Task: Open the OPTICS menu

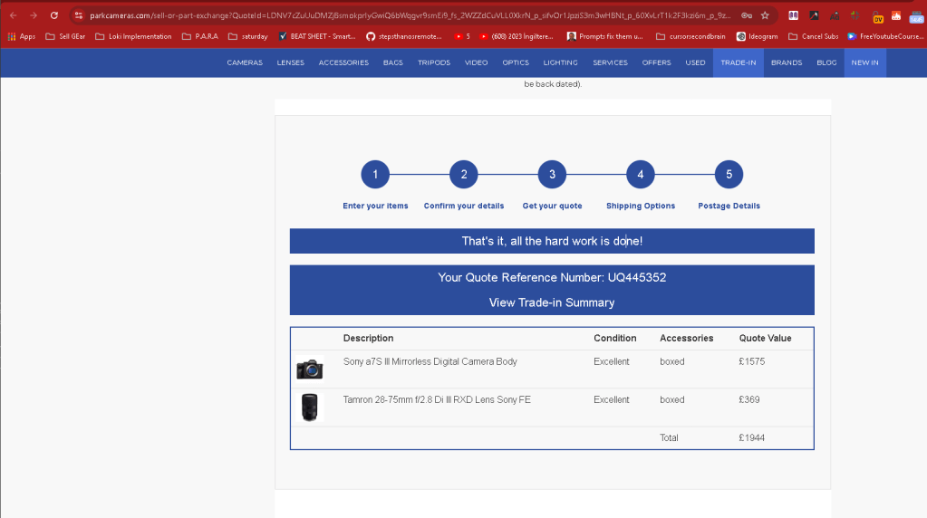Action: point(516,62)
